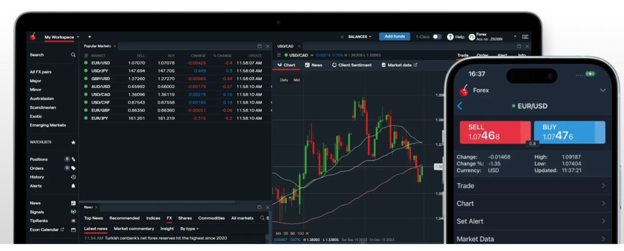Select the EUR/USD market row
Viewport: 624px width, 251px height.
[175, 63]
